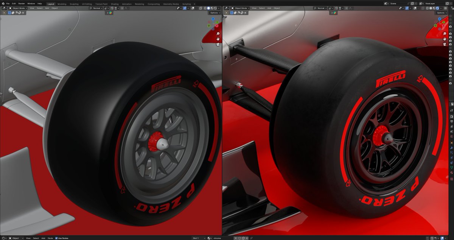Expand the colorful collapsed panel in the left viewport

(x=109, y=12)
